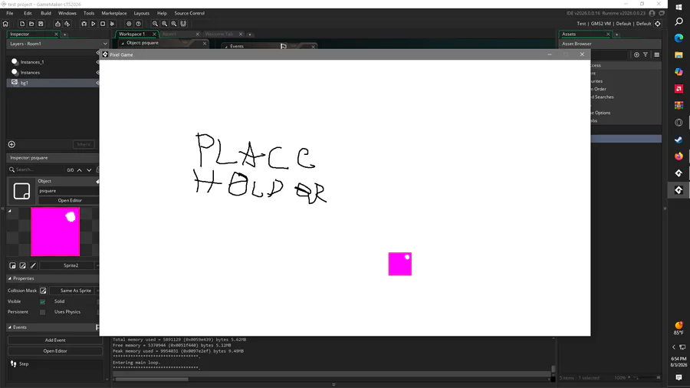This screenshot has height=388, width=690.
Task: Switch to the Welcome Tab
Action: (219, 34)
